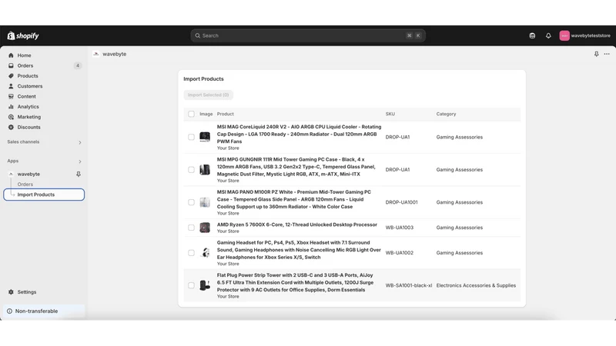Click wavebyte app logo in header
The width and height of the screenshot is (616, 346).
(x=96, y=54)
